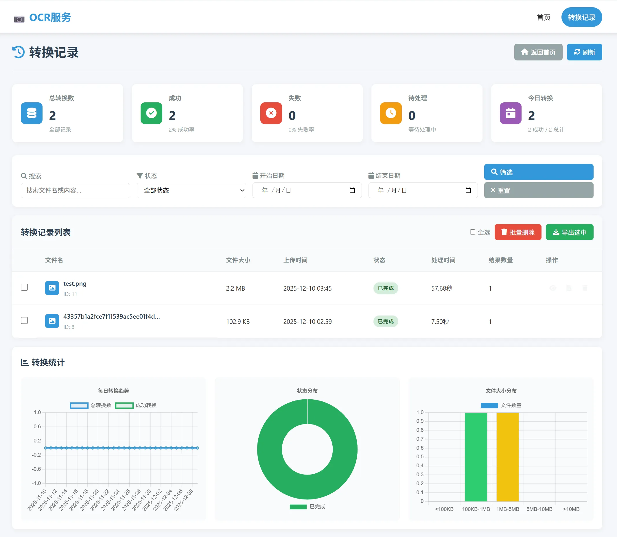
Task: Tick the checkbox for the test.png row
Action: (24, 287)
